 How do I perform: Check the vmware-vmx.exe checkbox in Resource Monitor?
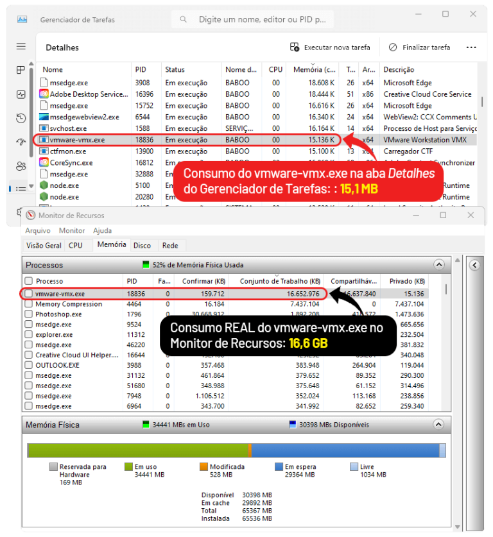click(x=28, y=294)
